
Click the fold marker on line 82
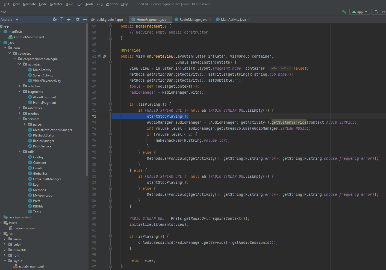click(110, 176)
